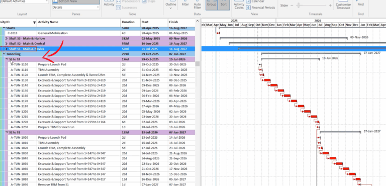Click 'Launch TBM, Complete Assembly & Tunnel 25m'
The image size is (386, 186).
tap(72, 75)
